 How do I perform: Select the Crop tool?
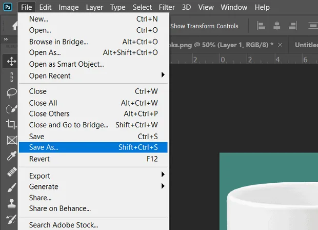[x=12, y=124]
